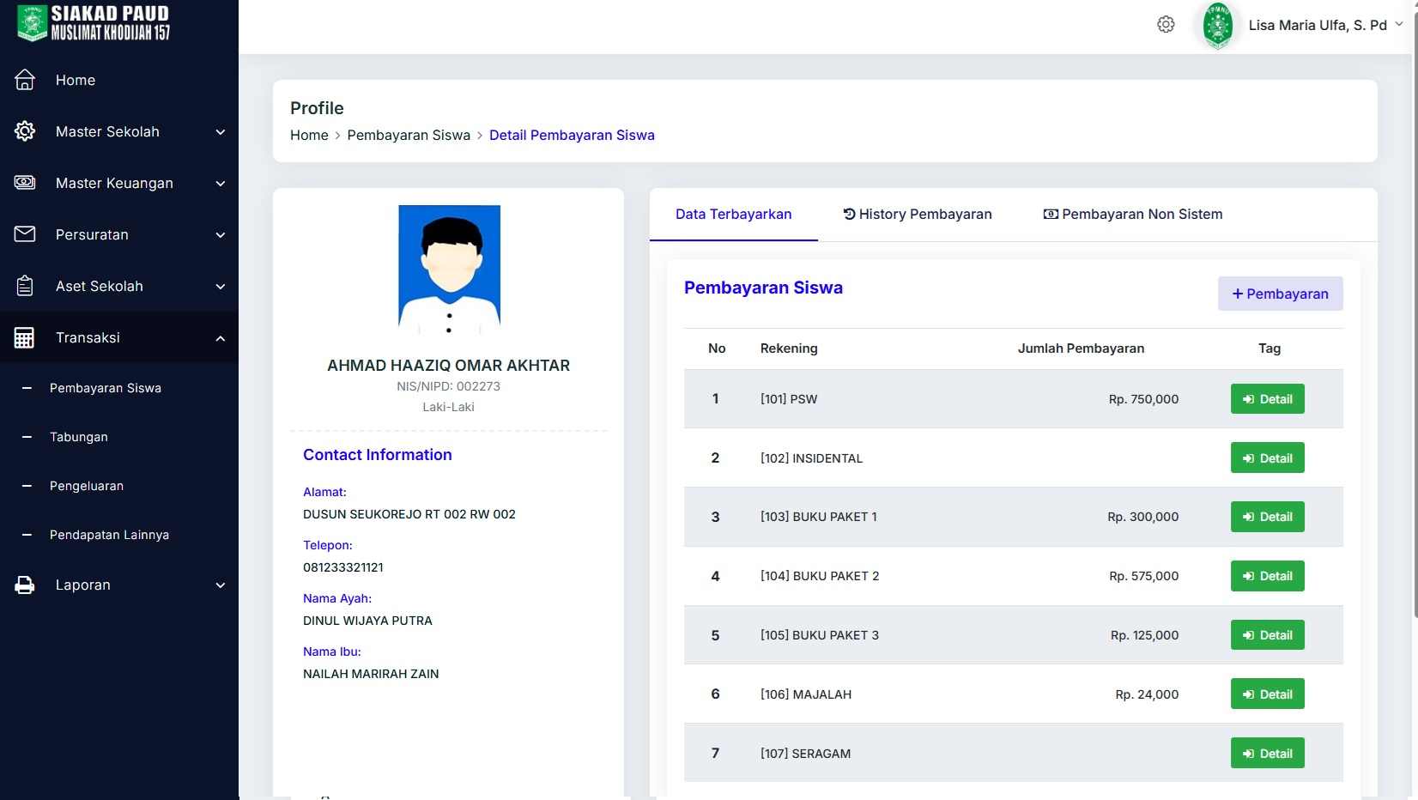
Task: Click the Home house icon in sidebar
Action: (25, 80)
